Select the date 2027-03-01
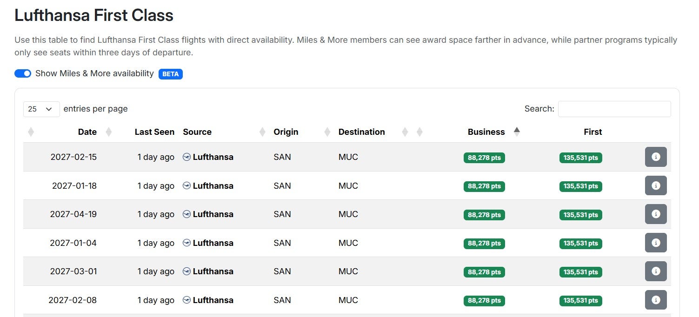This screenshot has width=699, height=317. coord(73,271)
